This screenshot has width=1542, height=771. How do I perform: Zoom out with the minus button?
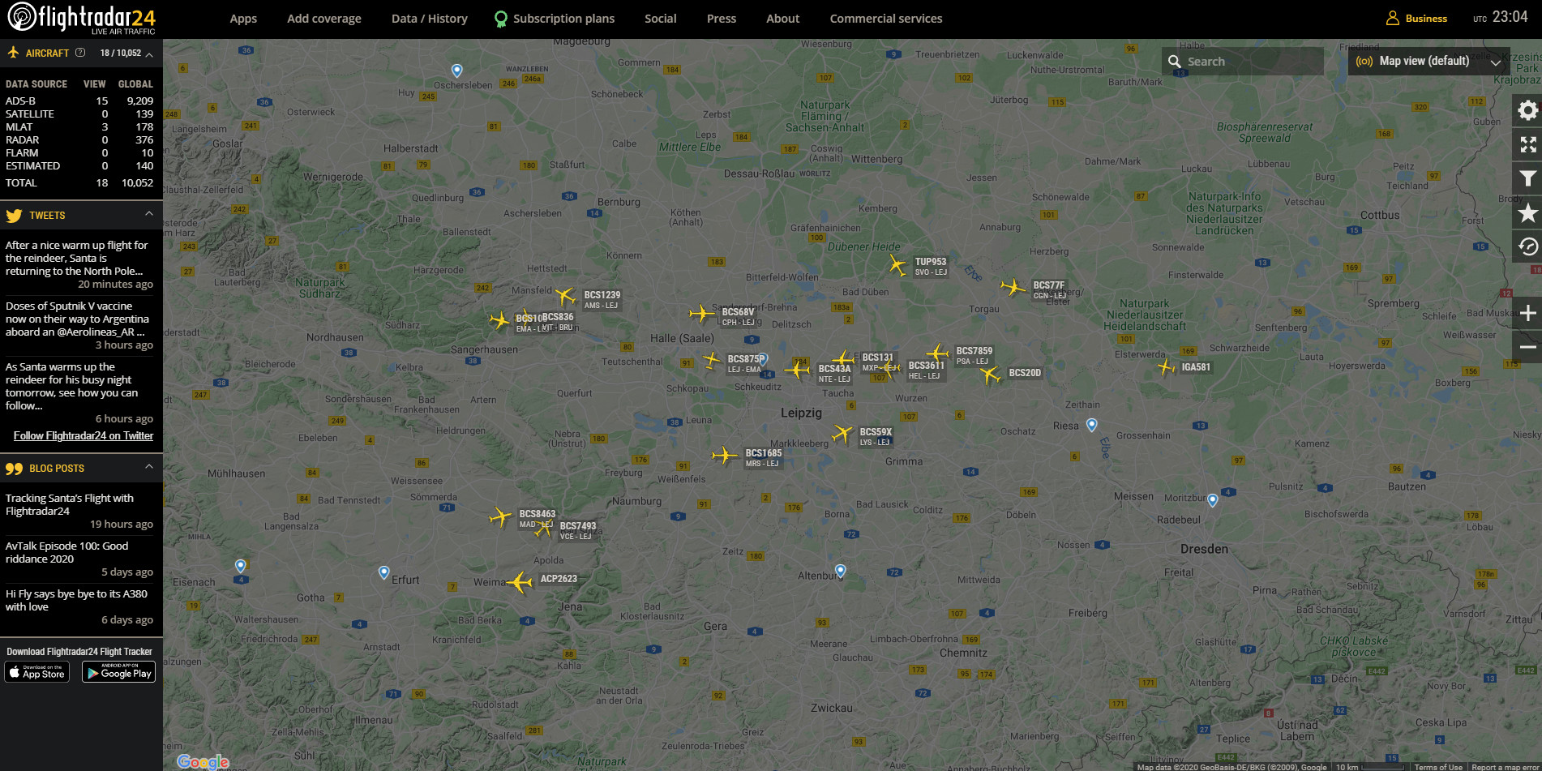tap(1527, 347)
